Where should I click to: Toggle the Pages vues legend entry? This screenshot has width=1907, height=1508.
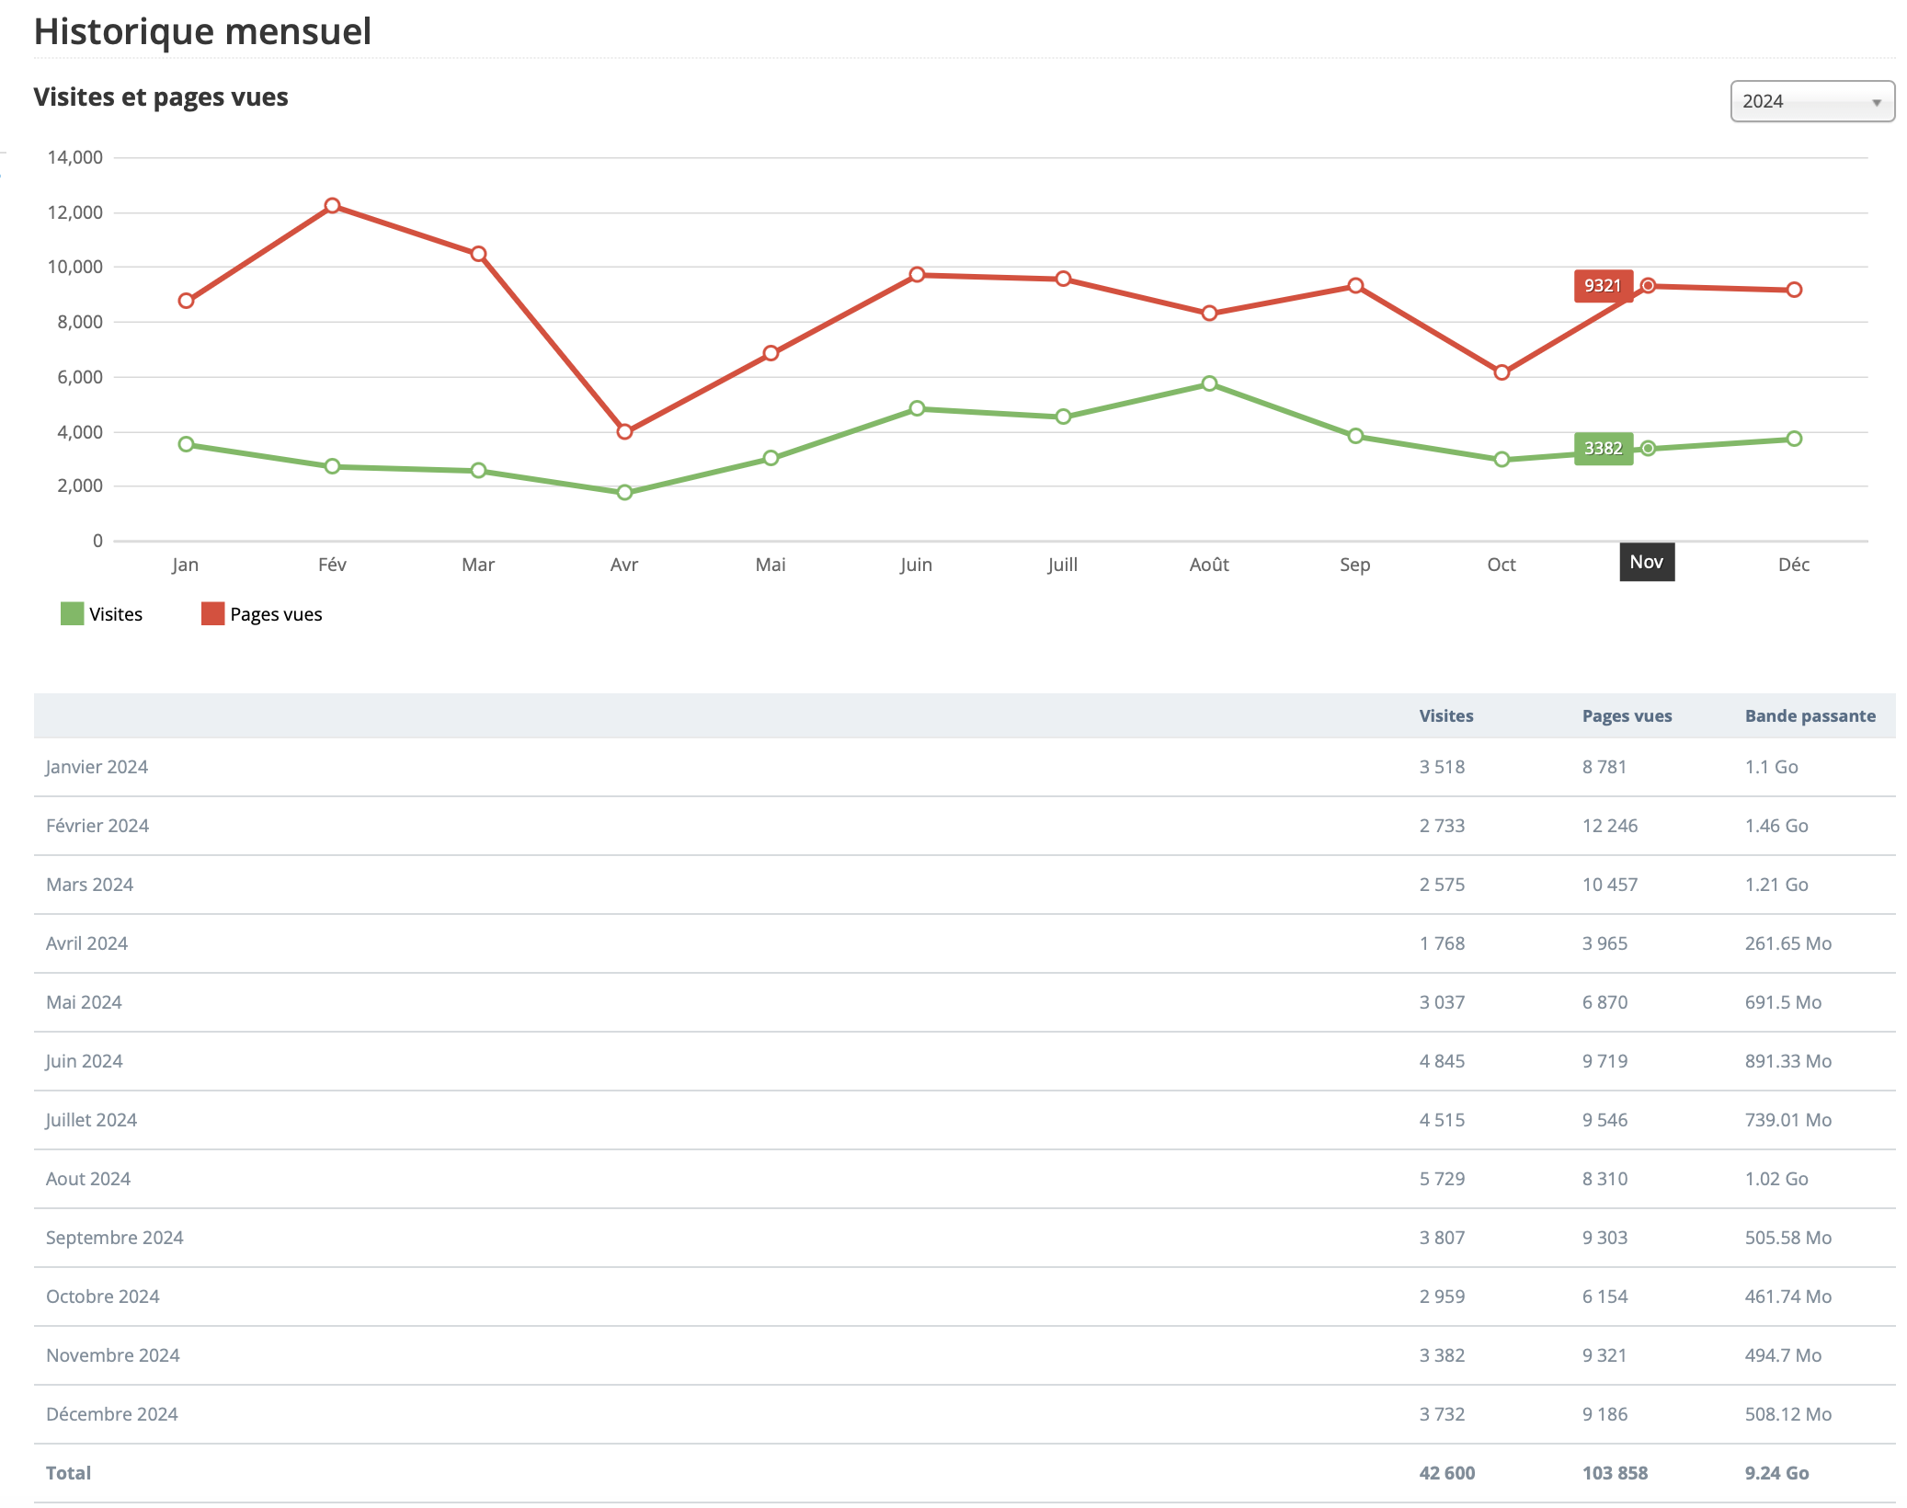click(x=262, y=614)
